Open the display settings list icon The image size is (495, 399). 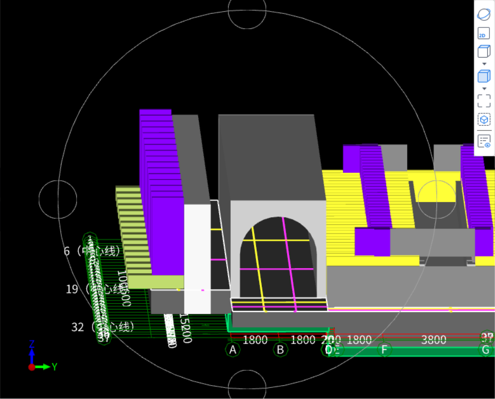484,141
